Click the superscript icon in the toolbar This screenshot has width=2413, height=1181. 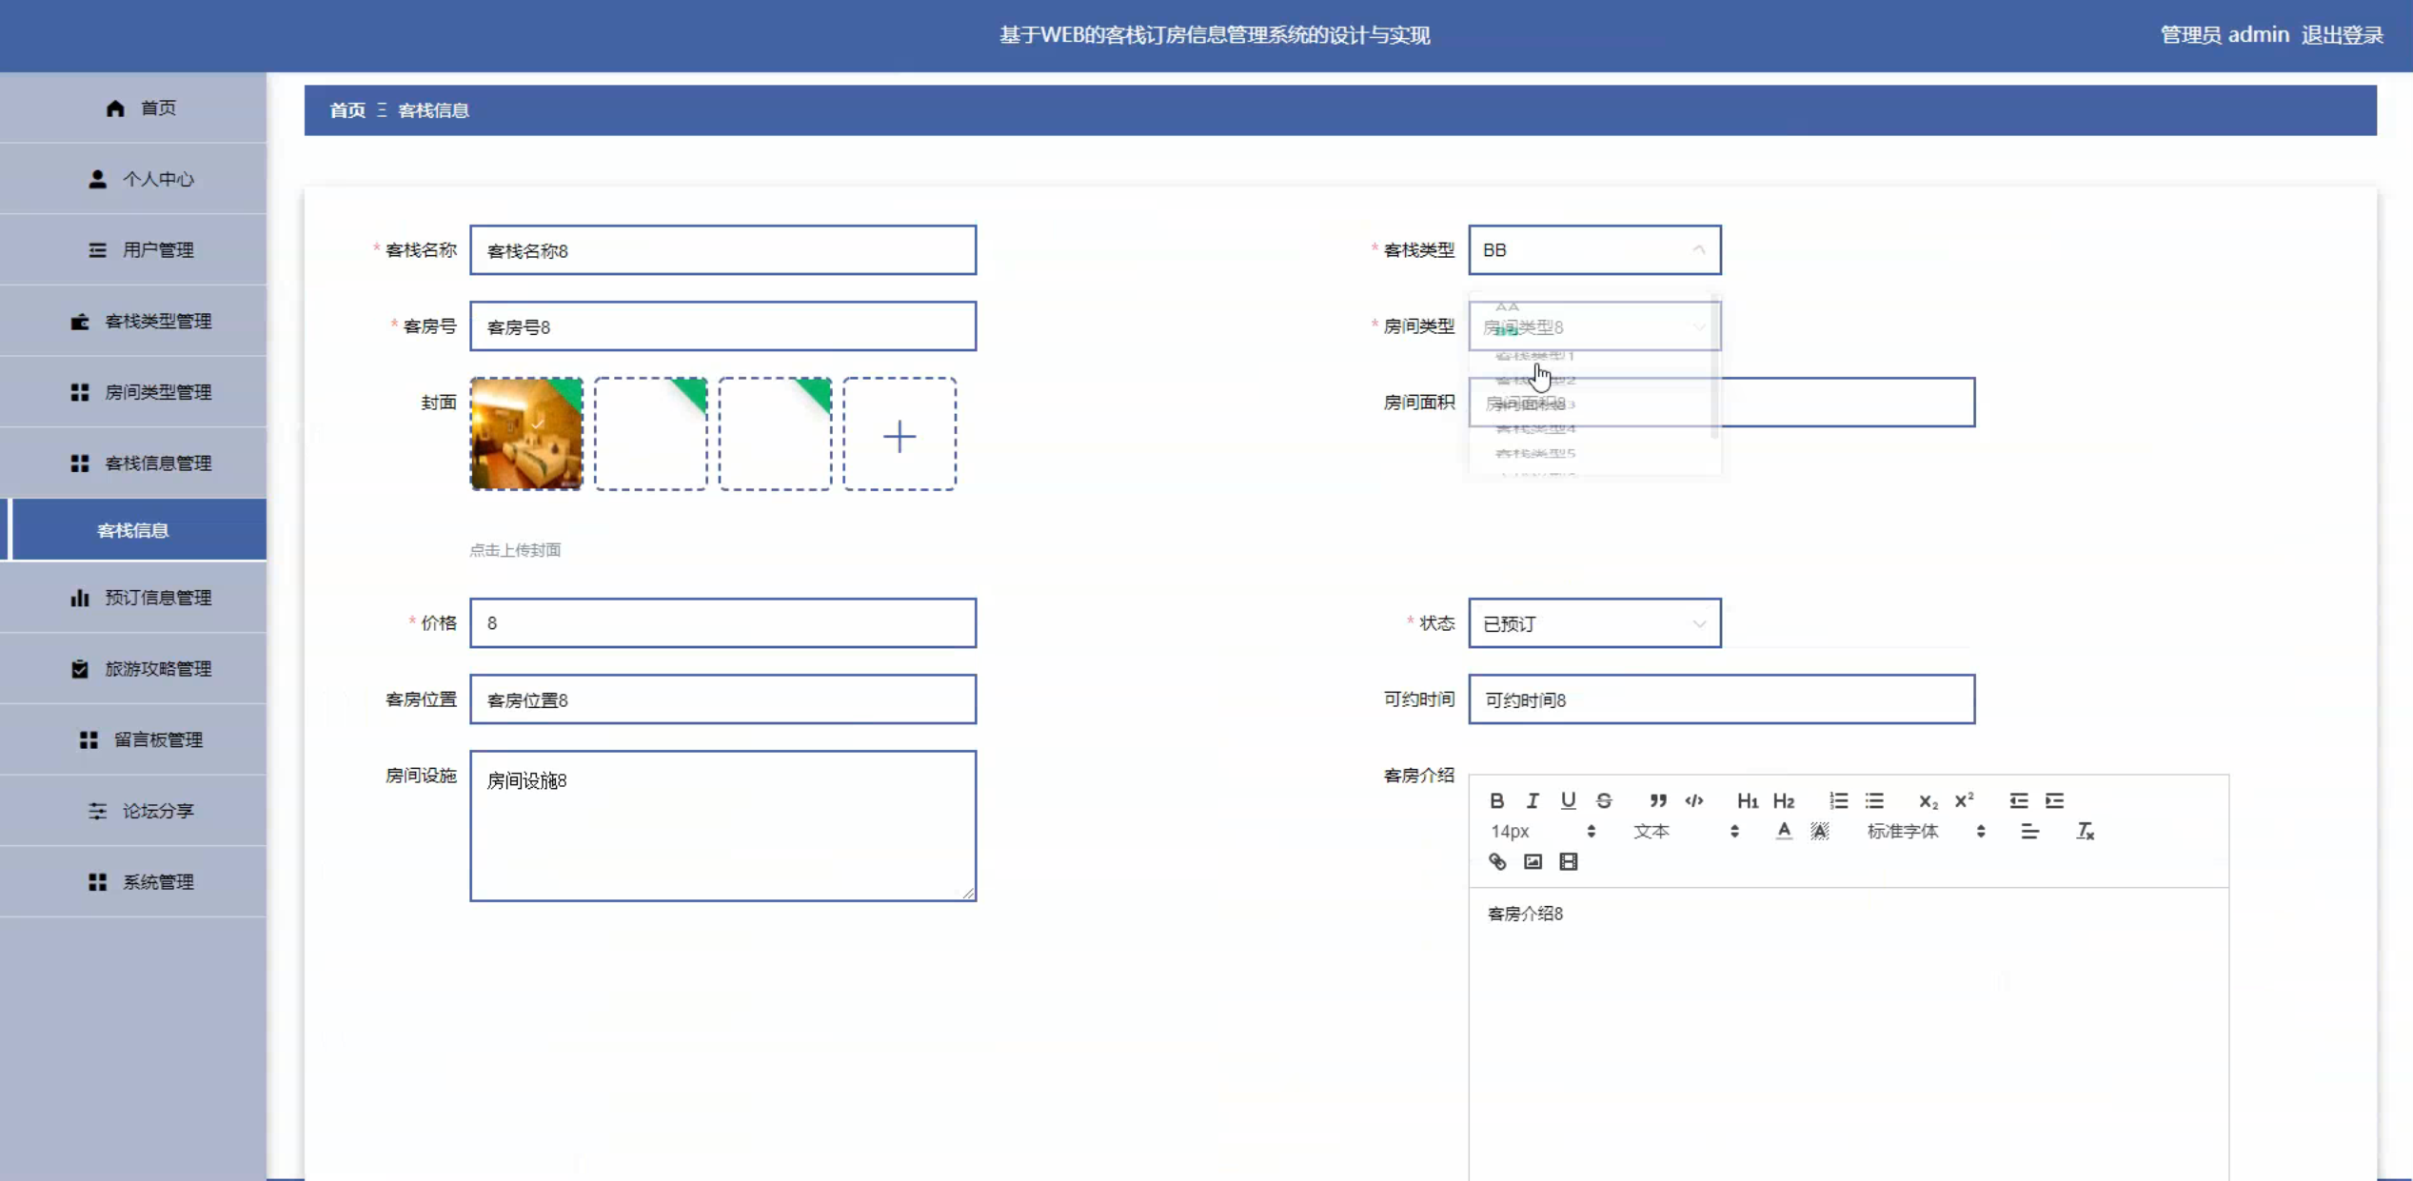1963,800
